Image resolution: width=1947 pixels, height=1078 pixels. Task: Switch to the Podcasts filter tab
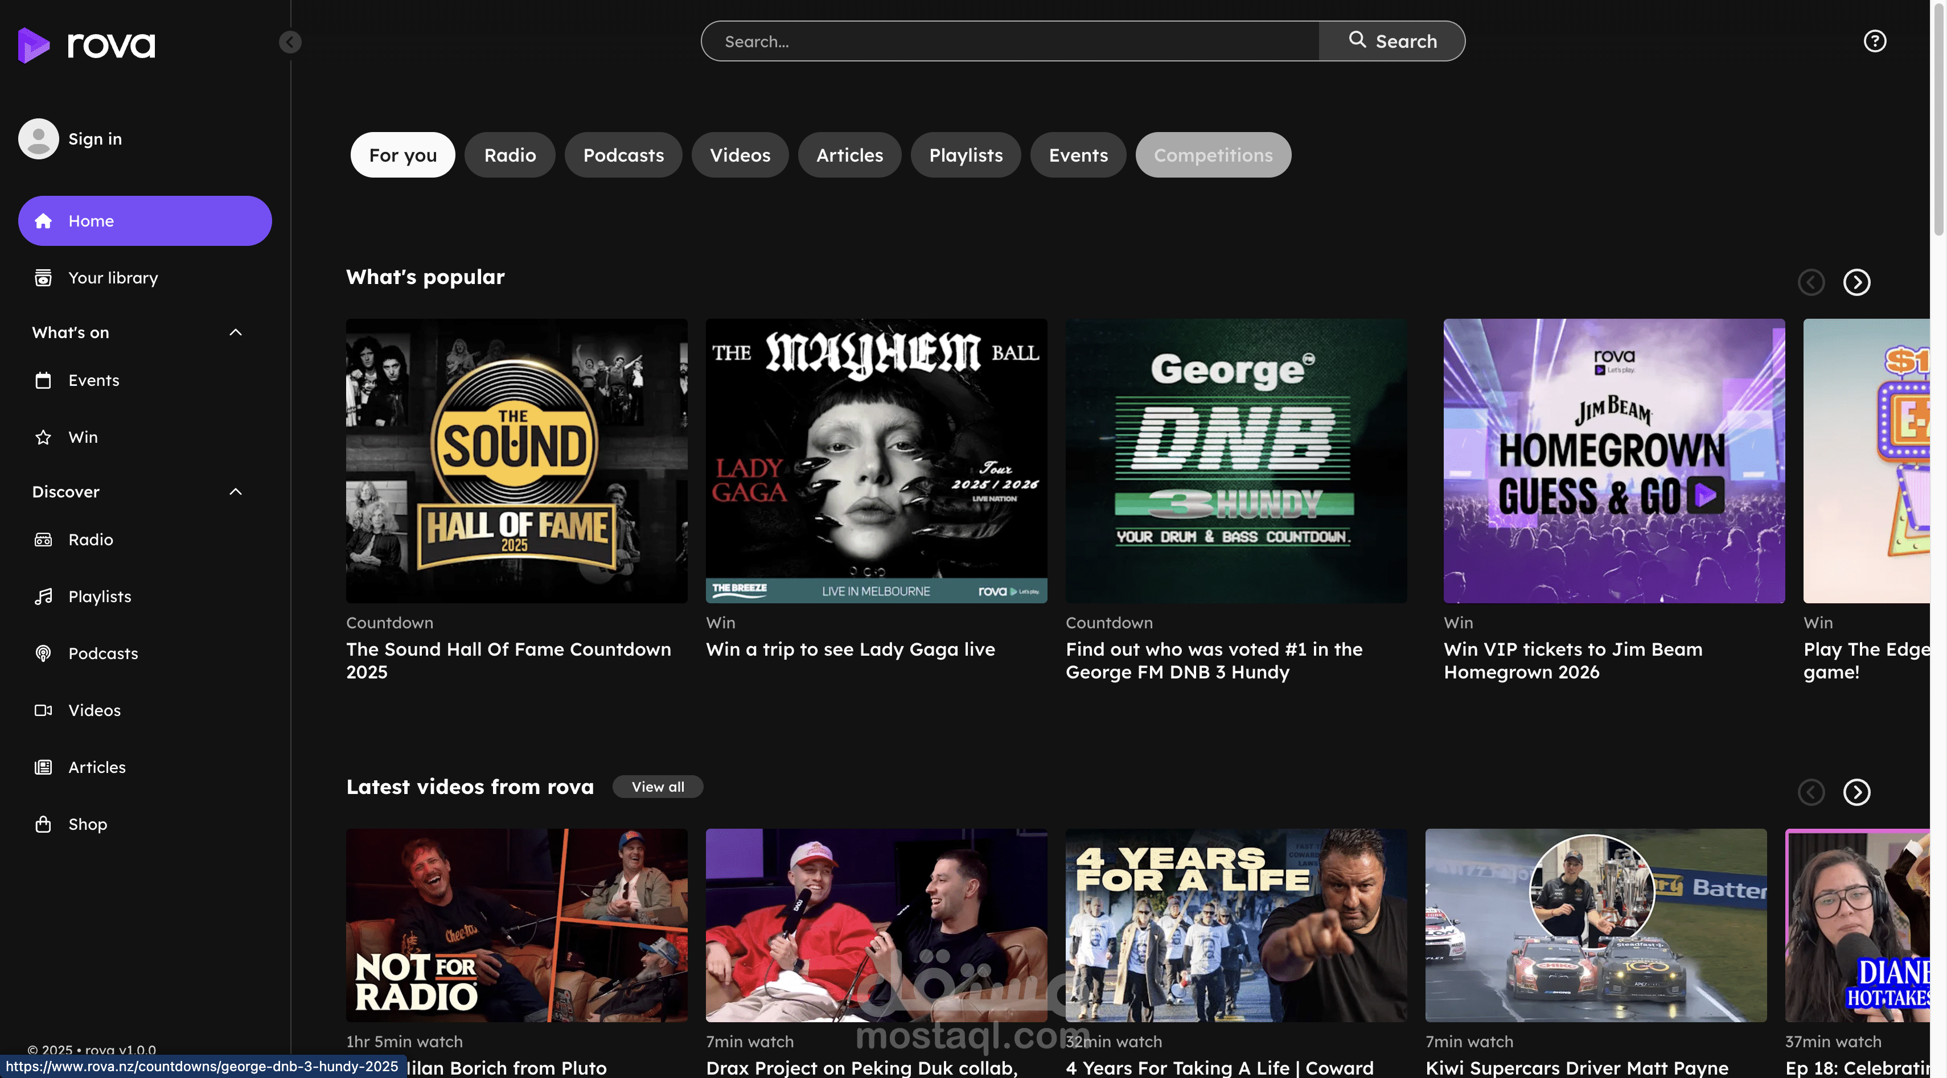click(623, 155)
